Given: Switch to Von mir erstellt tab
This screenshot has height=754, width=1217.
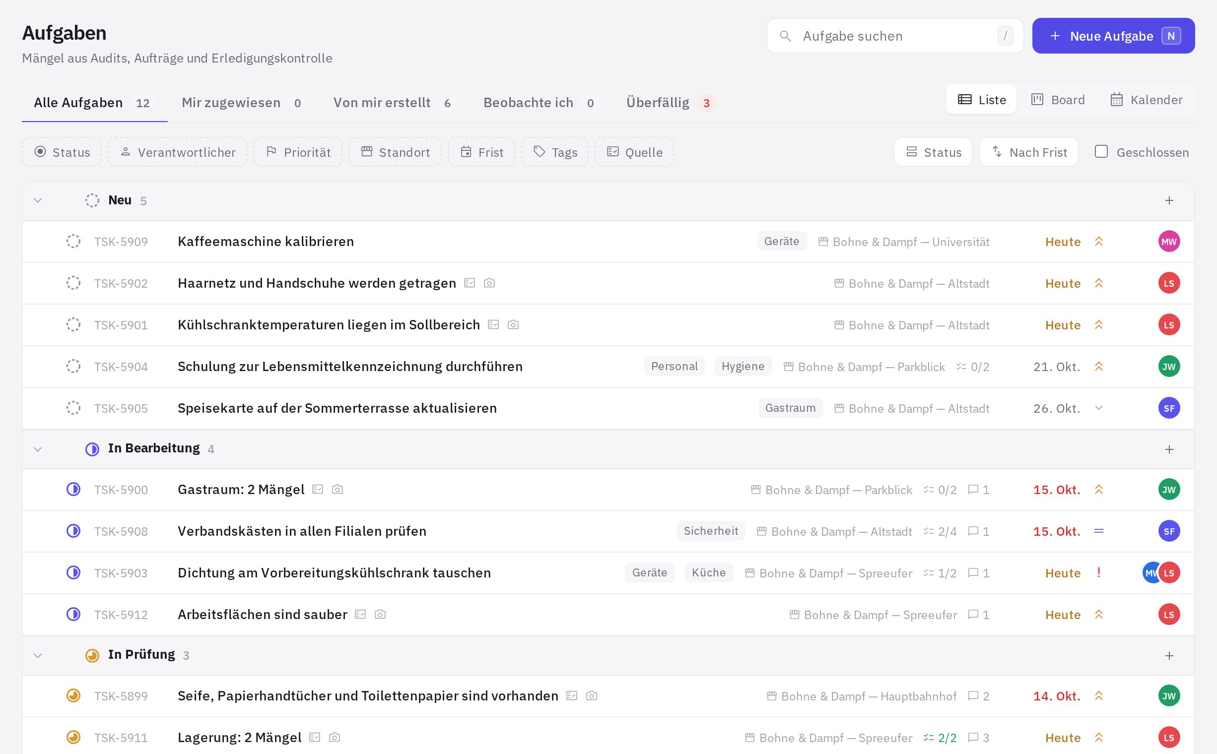Looking at the screenshot, I should click(394, 103).
